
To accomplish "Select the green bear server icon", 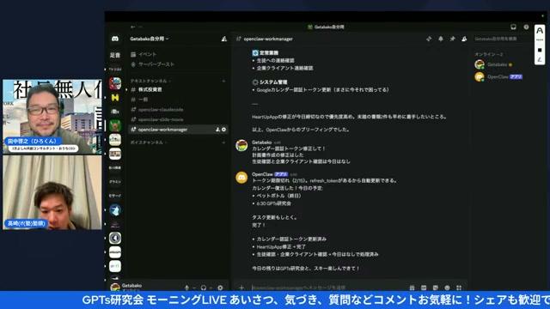I will click(x=115, y=125).
